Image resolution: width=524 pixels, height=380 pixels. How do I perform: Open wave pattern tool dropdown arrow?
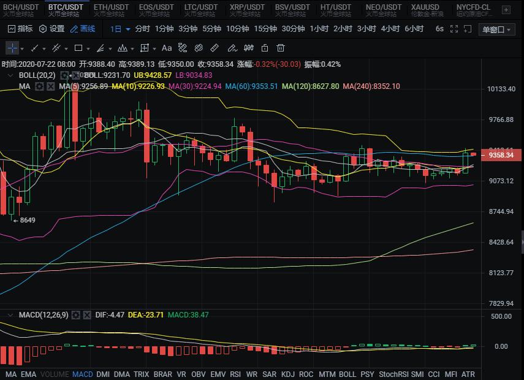pyautogui.click(x=132, y=49)
